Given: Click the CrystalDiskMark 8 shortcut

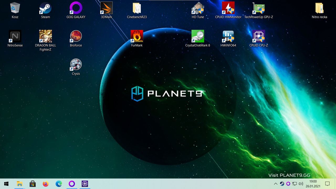Looking at the screenshot, I should pos(198,39).
